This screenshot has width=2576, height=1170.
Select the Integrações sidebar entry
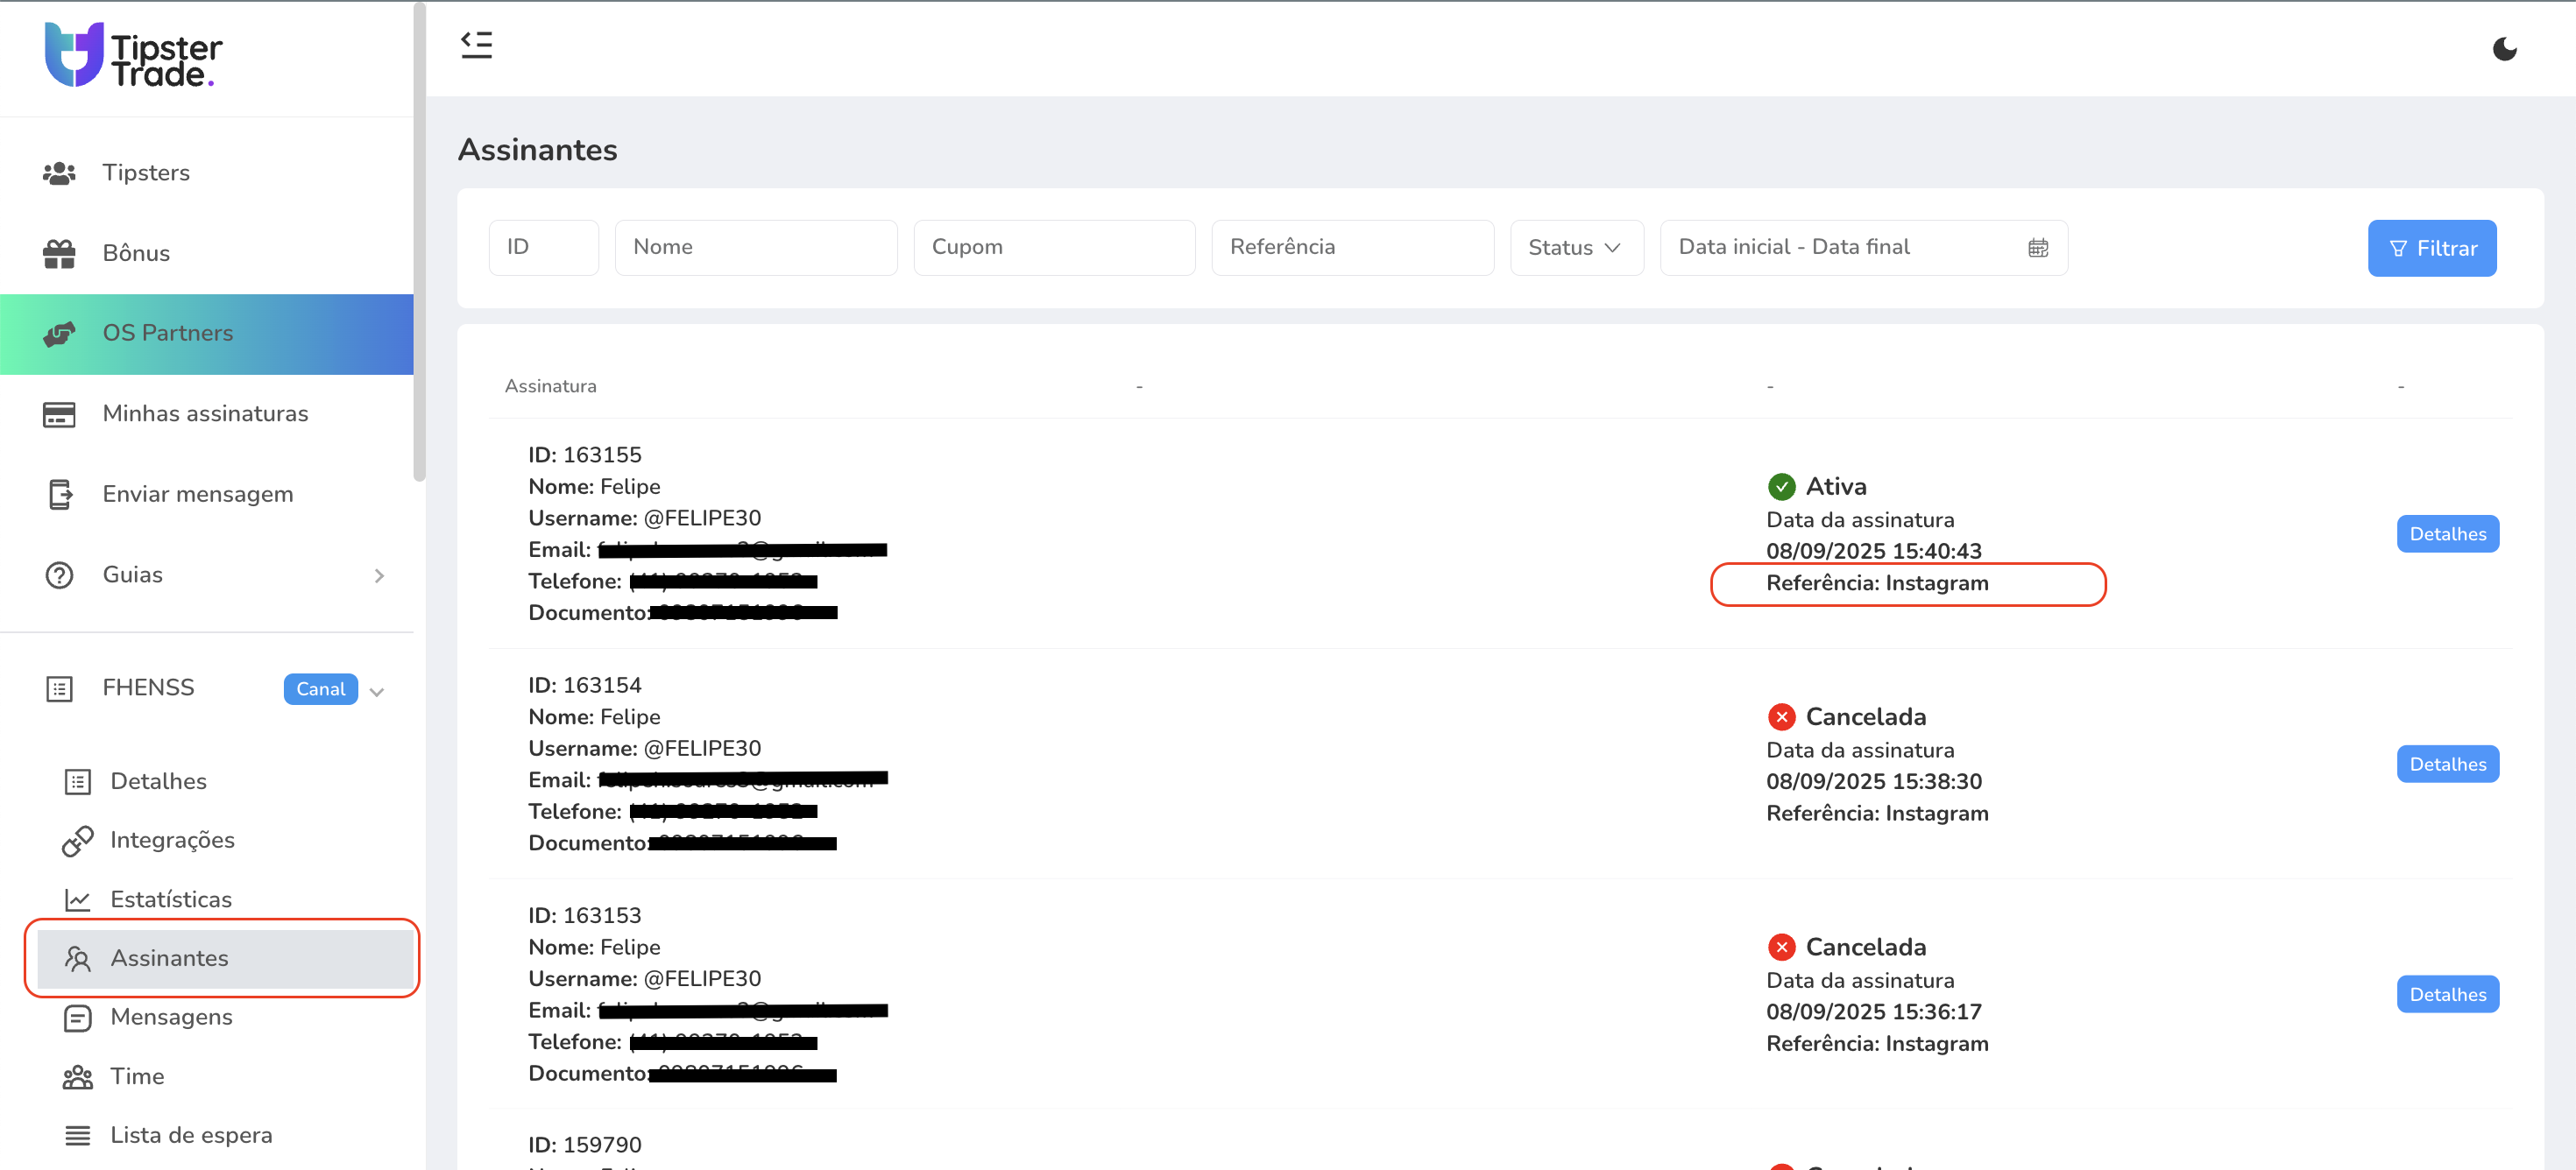click(225, 841)
